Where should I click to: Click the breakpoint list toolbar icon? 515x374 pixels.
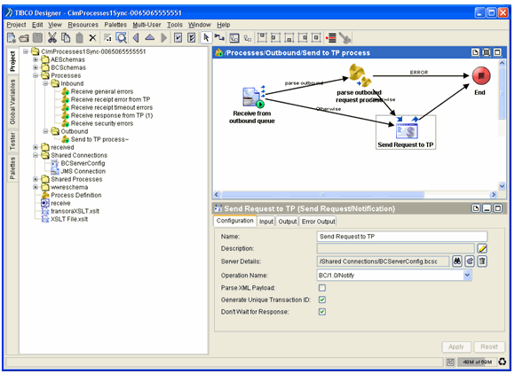(x=331, y=38)
